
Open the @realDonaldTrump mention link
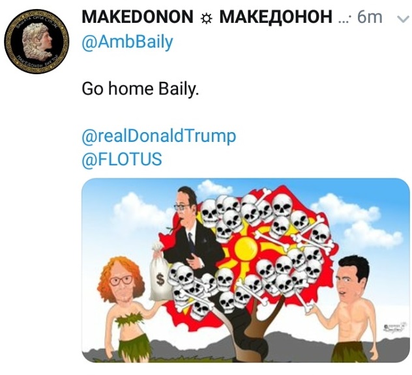pos(159,136)
